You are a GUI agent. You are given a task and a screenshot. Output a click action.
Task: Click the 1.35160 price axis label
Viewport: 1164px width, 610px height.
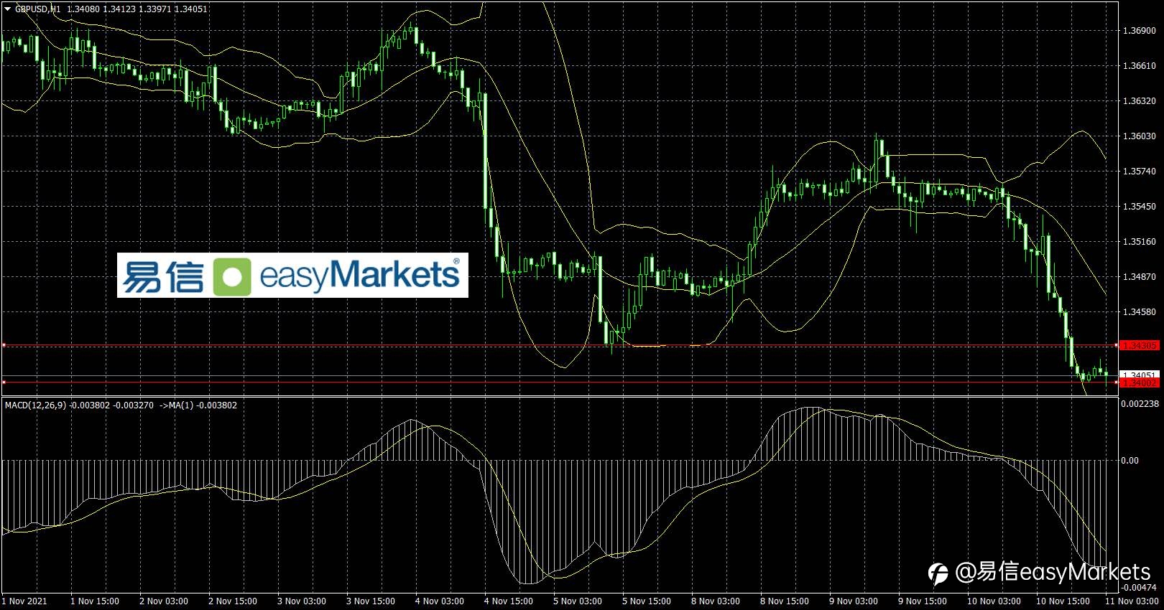(1139, 242)
